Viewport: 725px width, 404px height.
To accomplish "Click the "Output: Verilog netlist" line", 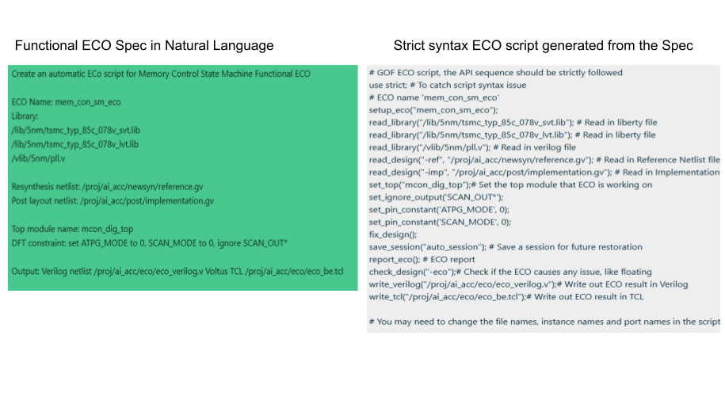I will [x=177, y=272].
